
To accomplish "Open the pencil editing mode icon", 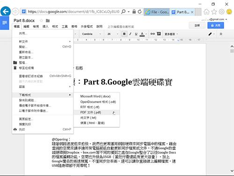I will (210, 34).
